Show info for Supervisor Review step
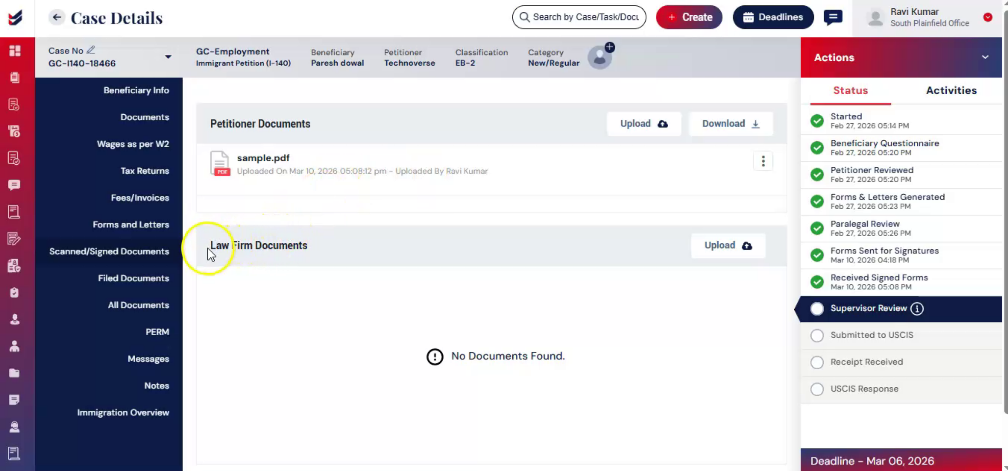This screenshot has height=471, width=1008. (x=917, y=309)
